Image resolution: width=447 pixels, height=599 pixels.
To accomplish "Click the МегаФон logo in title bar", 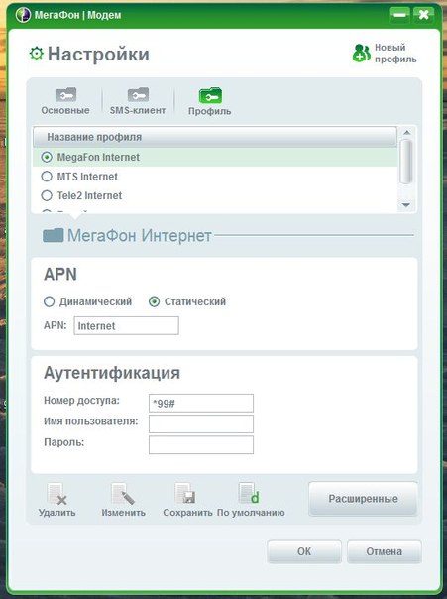I will (23, 15).
